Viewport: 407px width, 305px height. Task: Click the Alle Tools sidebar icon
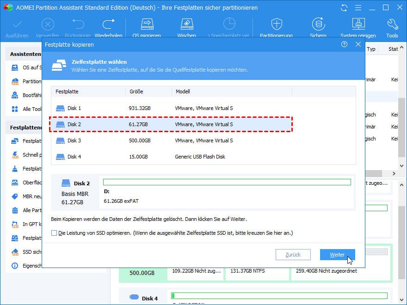tap(15, 109)
